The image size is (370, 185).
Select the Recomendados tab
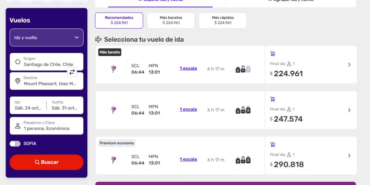point(119,20)
